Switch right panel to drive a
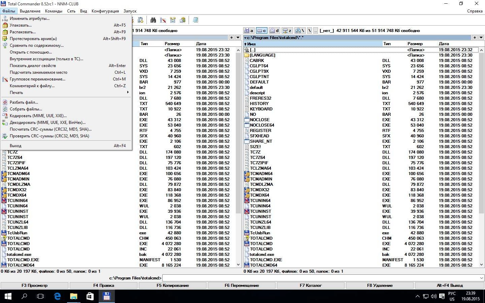Screen dimensions: 485x303 tap(249, 31)
